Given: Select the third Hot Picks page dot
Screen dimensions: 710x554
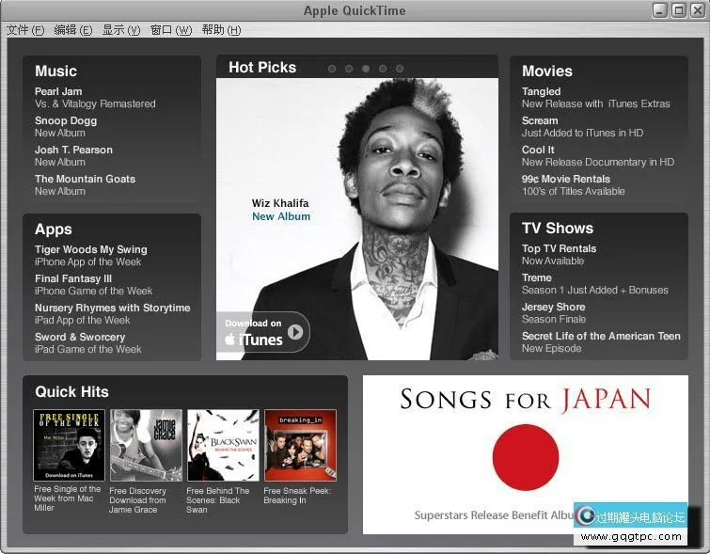Looking at the screenshot, I should tap(366, 69).
